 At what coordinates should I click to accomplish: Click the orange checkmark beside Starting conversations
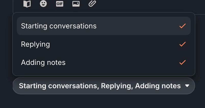coord(182,26)
